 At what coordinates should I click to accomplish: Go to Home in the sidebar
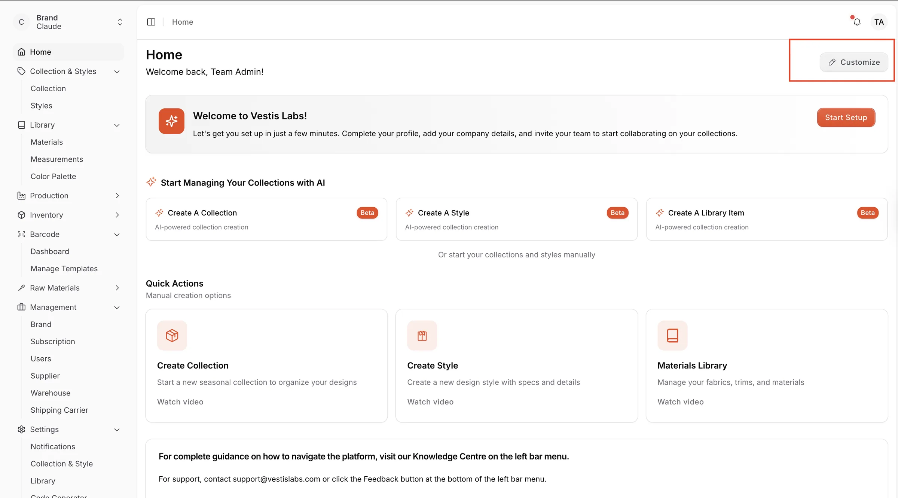coord(69,52)
